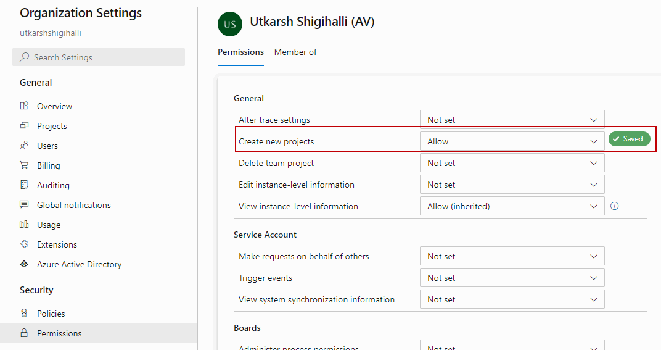Click the Azure Active Directory icon

tap(24, 264)
